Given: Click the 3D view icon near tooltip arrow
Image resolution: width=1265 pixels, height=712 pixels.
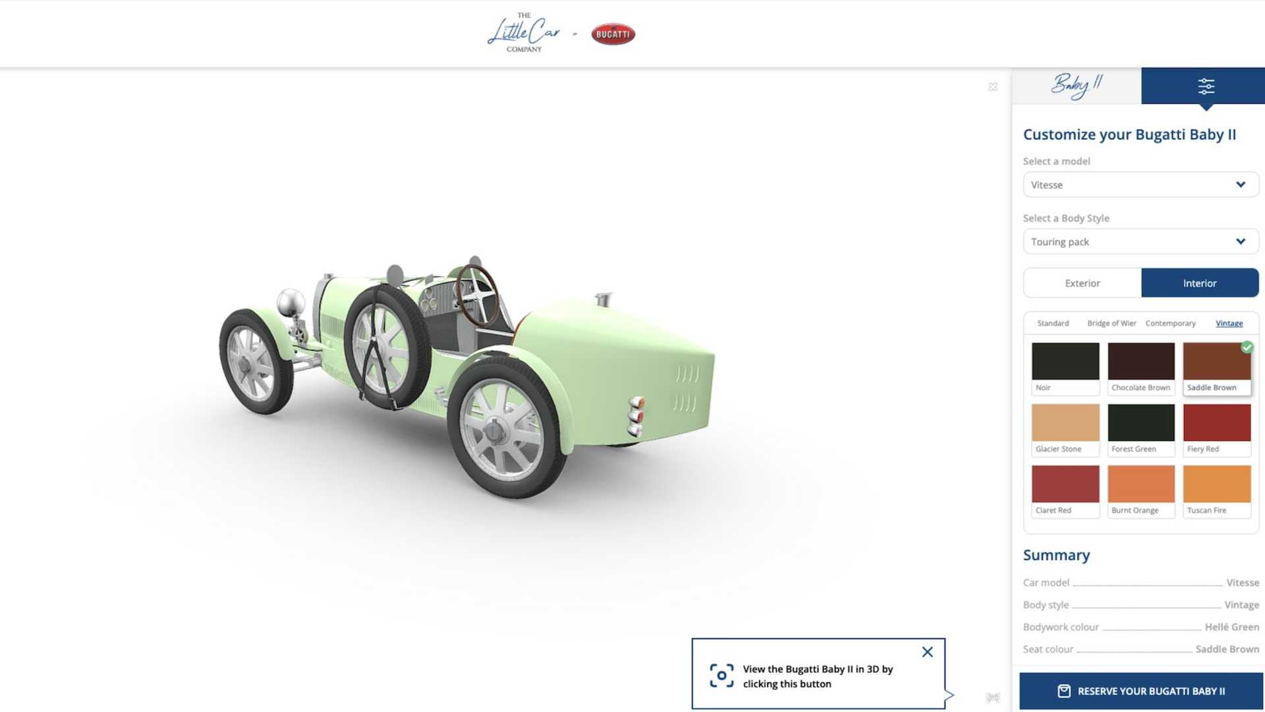Looking at the screenshot, I should (x=992, y=697).
